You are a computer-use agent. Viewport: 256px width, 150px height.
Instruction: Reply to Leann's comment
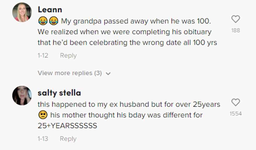point(68,56)
